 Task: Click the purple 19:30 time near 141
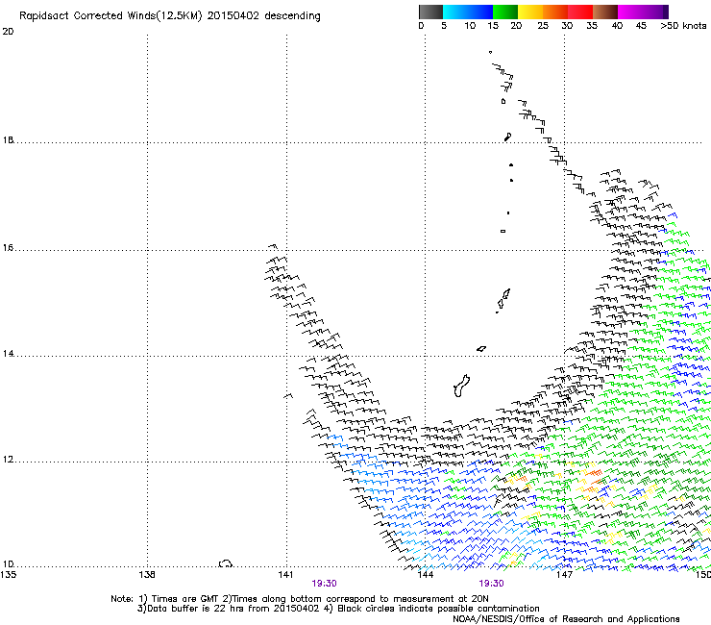[x=324, y=584]
